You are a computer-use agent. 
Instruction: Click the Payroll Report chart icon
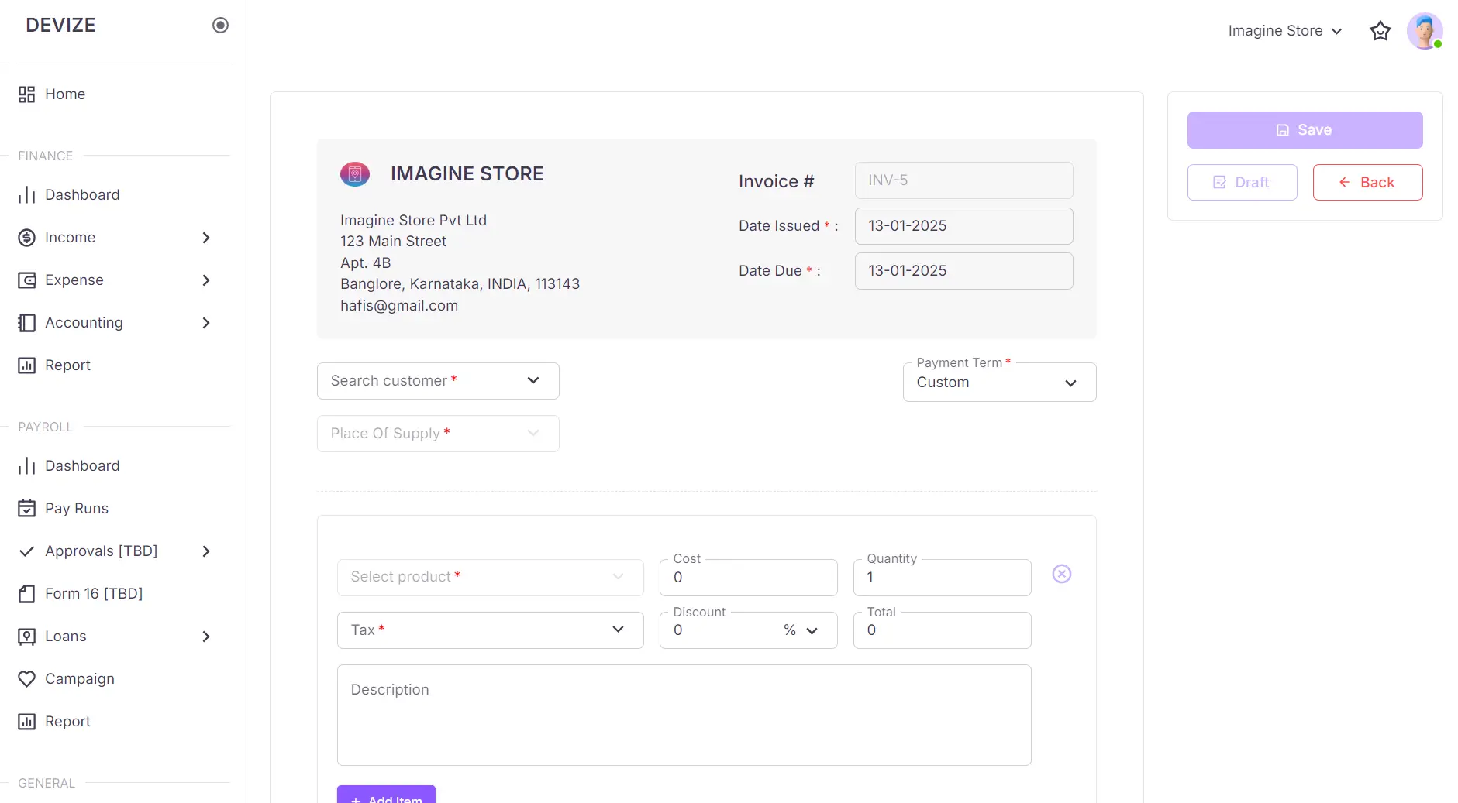coord(27,722)
